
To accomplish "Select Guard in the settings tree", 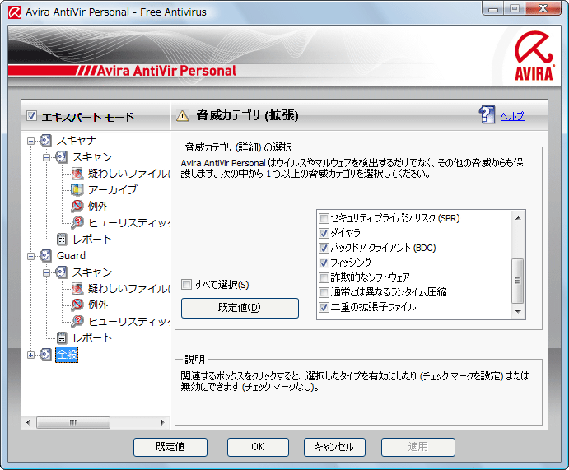I will coord(71,256).
